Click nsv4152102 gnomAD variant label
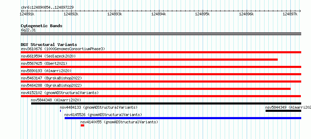This screenshot has height=139, width=311. click(60, 93)
